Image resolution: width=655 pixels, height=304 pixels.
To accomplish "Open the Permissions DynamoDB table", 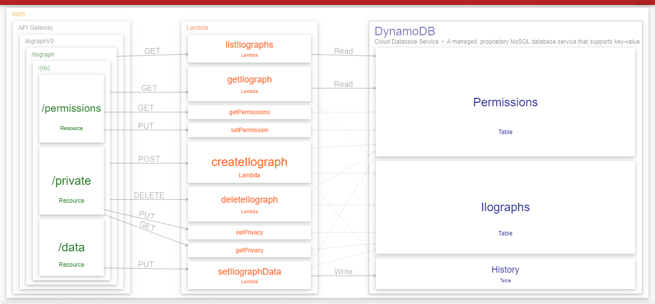I will click(x=505, y=102).
